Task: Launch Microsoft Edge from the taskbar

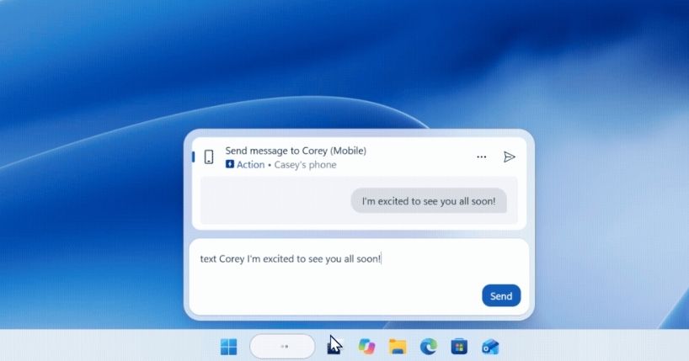Action: pyautogui.click(x=429, y=347)
